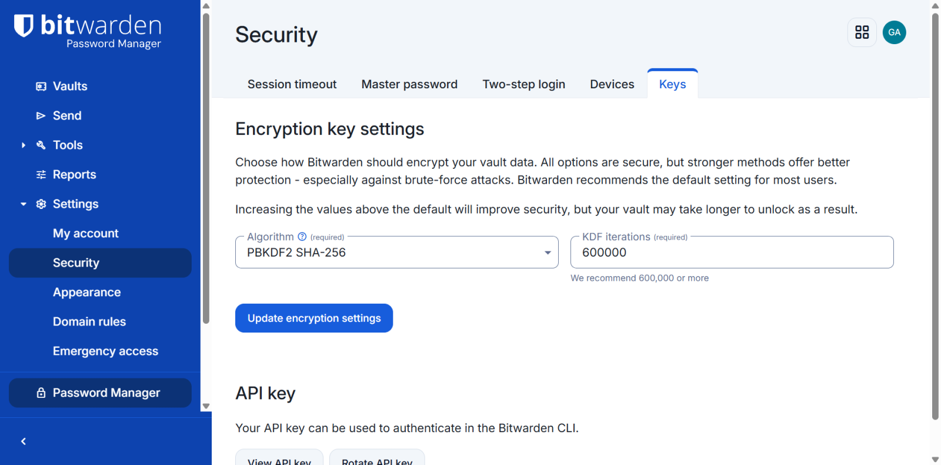Click the Bitwarden shield logo

(24, 26)
